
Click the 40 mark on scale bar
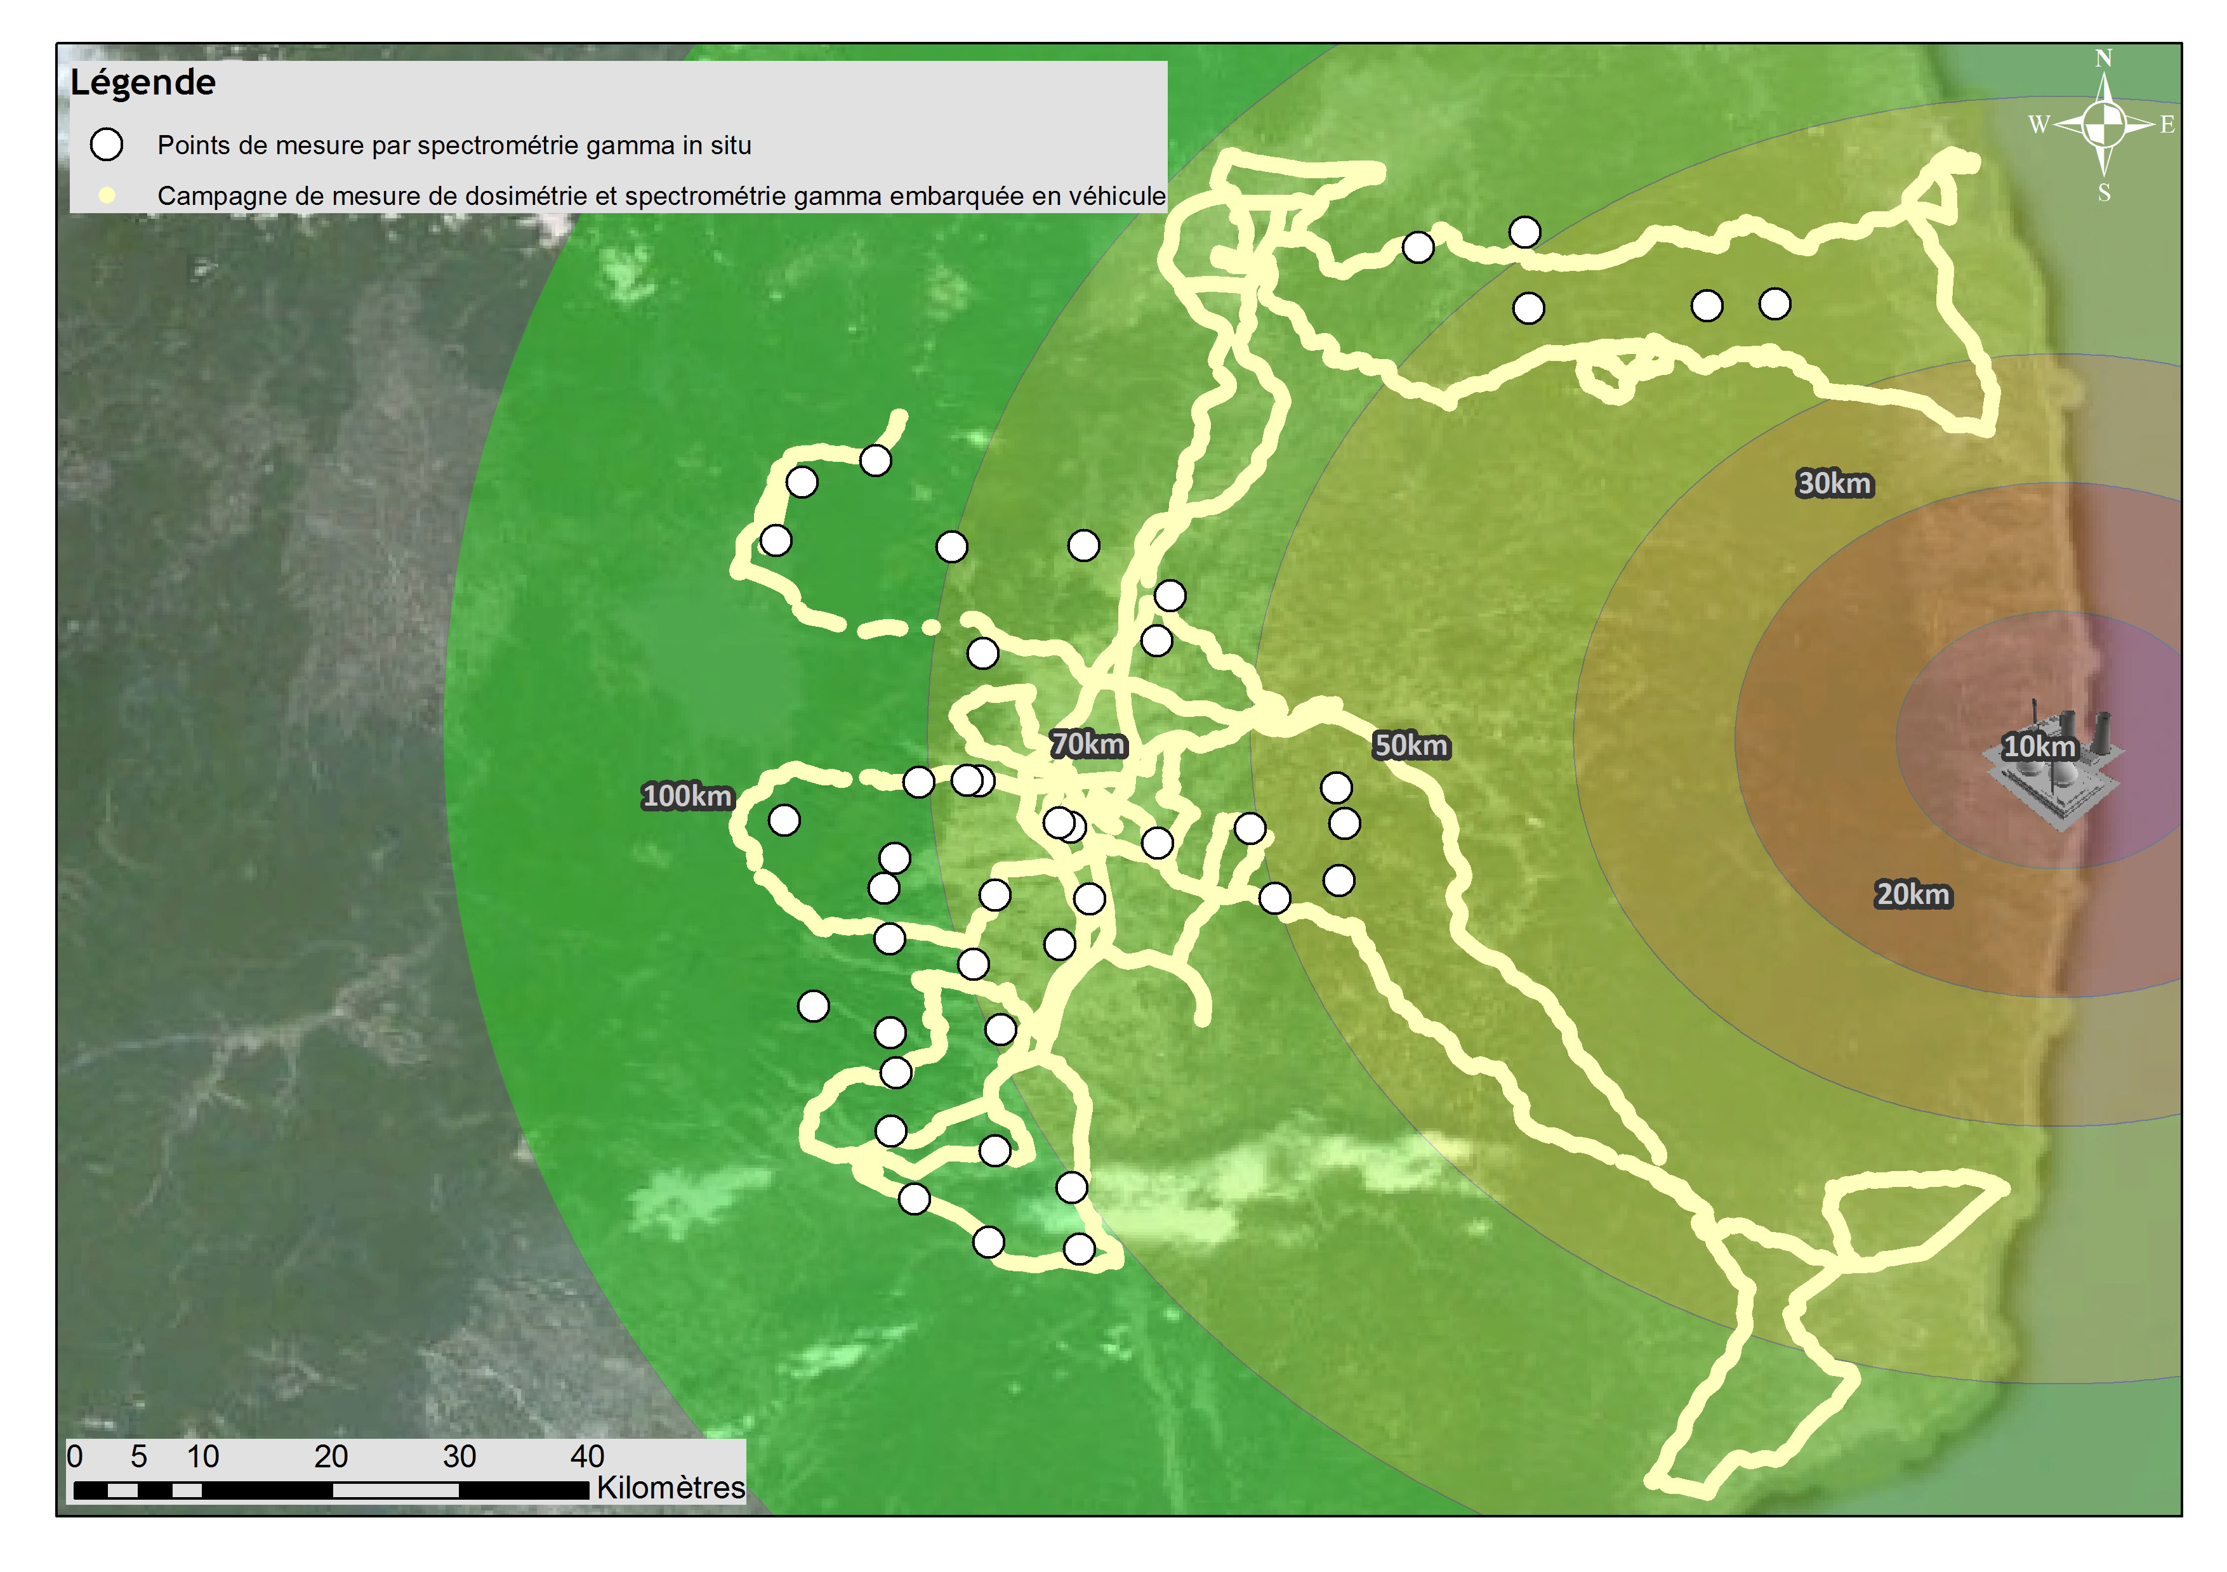(587, 1456)
